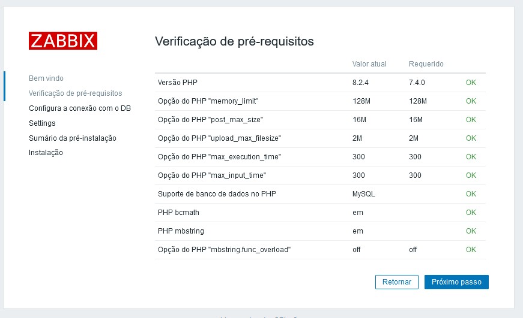Viewport: 523px width, 318px height.
Task: Open Verificação de pré-requisitos sidebar step
Action: point(76,93)
